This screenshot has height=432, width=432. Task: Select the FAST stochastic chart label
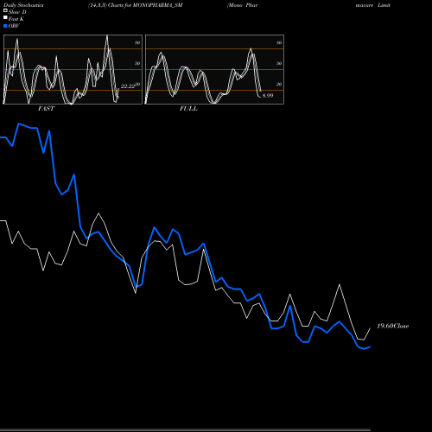(46, 109)
